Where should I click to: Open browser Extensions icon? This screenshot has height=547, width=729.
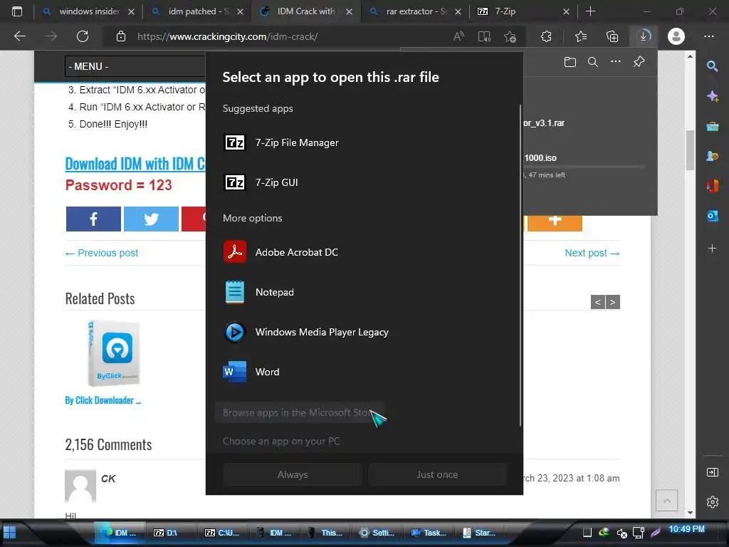(546, 36)
